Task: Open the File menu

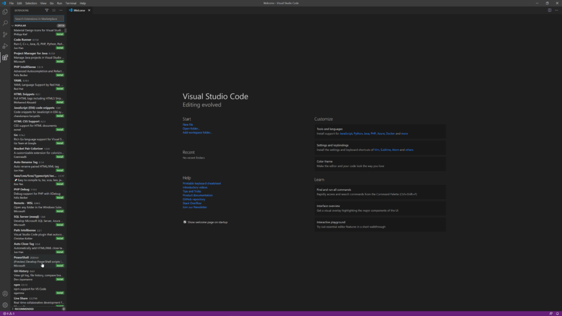Action: [12, 3]
